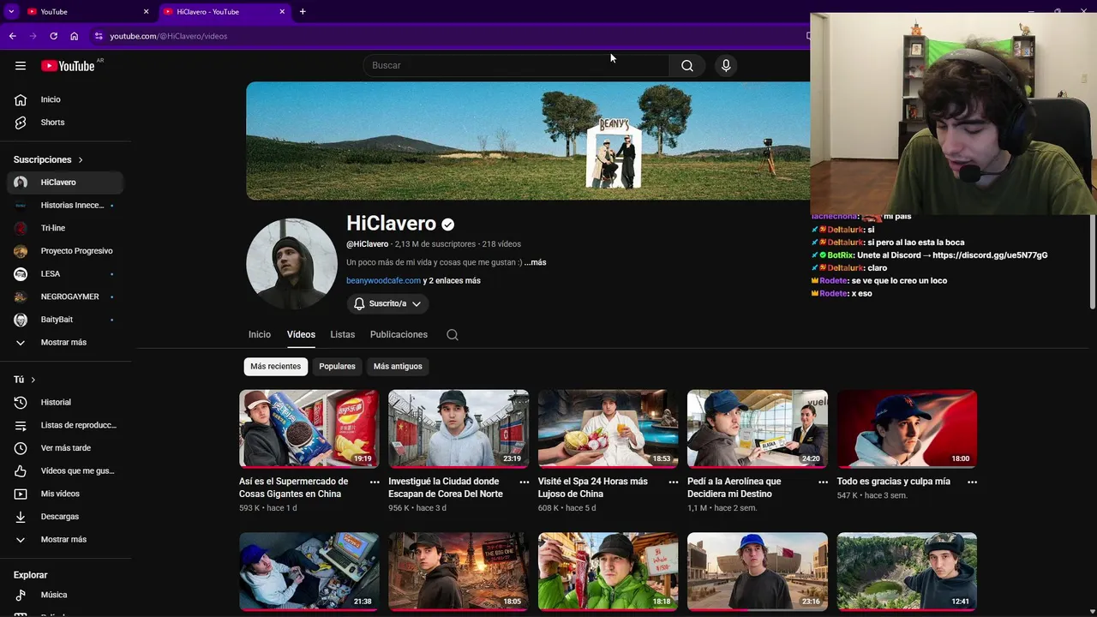Switch to Listas channel tab
This screenshot has width=1097, height=617.
click(x=343, y=334)
